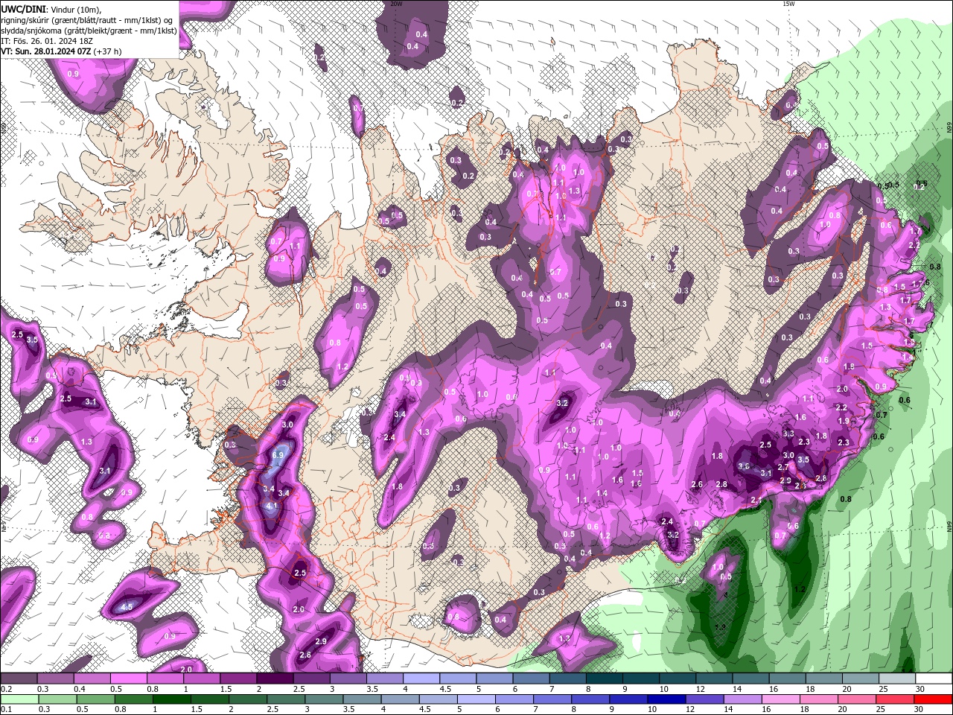Viewport: 953px width, 715px height.
Task: Select the pale gray swatch labeled 25 in upper legend
Action: click(x=897, y=679)
